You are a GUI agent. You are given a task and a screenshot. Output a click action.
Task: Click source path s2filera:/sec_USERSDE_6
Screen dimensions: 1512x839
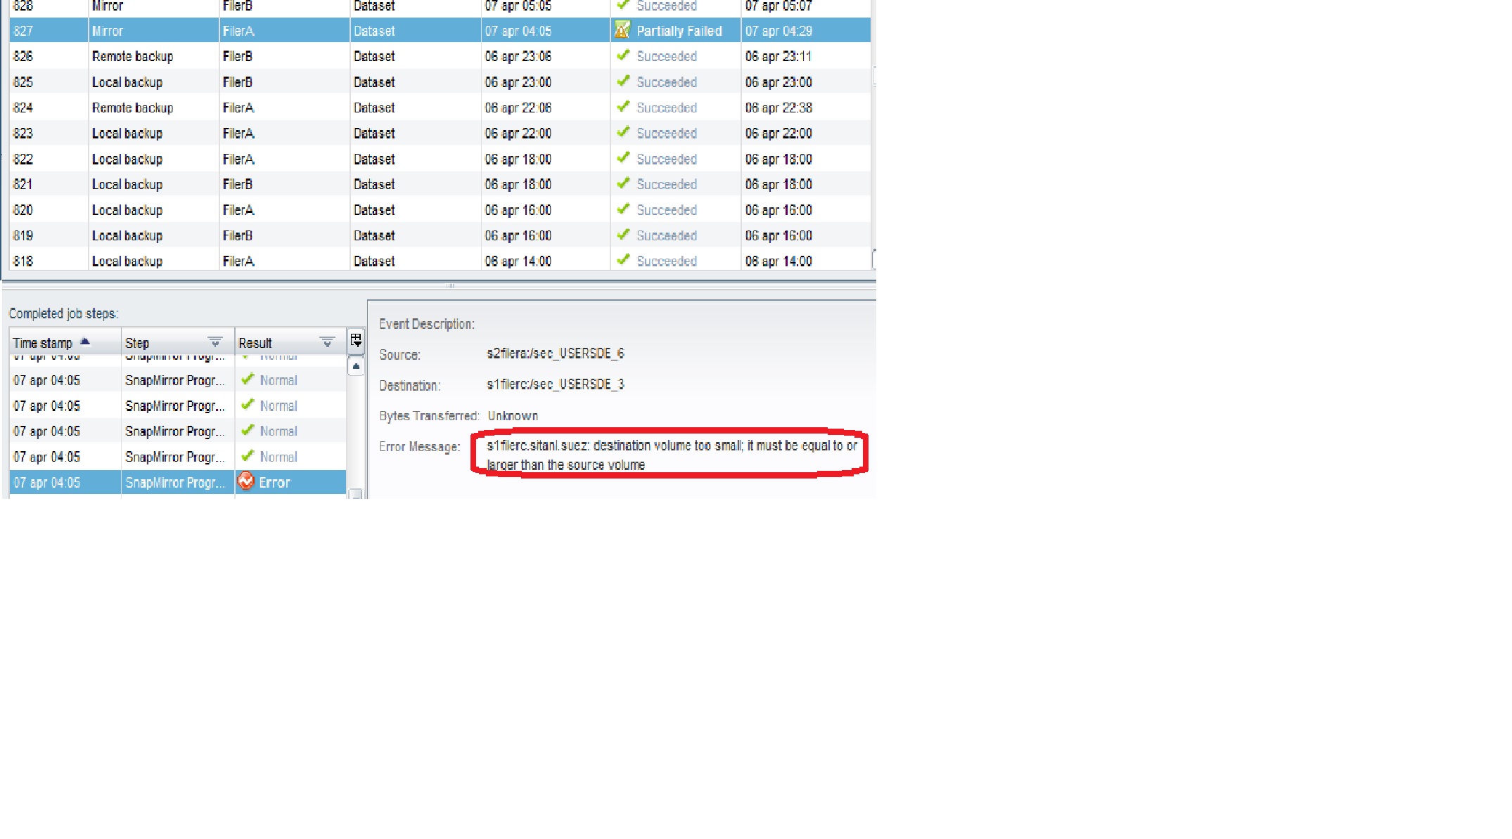pyautogui.click(x=555, y=353)
